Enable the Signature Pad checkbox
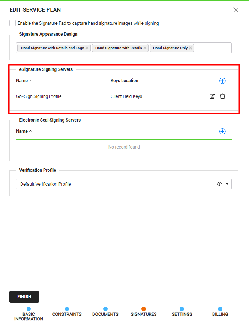 (13, 23)
